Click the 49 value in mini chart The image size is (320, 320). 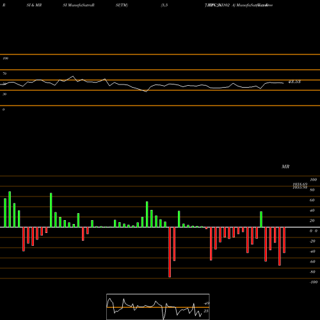click(x=207, y=303)
